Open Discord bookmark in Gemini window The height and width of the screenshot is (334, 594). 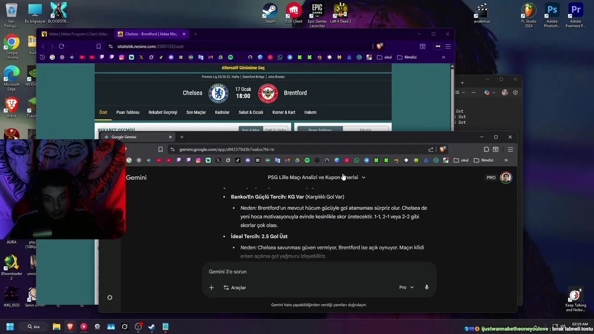pos(248,161)
